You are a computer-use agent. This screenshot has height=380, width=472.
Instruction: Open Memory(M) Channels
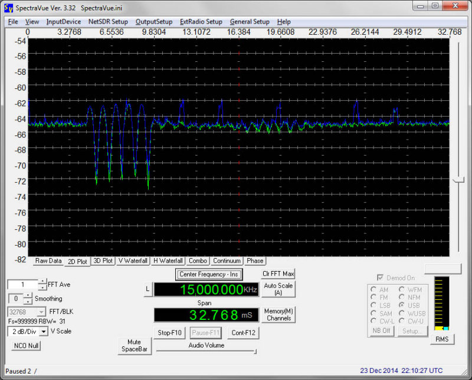click(x=278, y=315)
